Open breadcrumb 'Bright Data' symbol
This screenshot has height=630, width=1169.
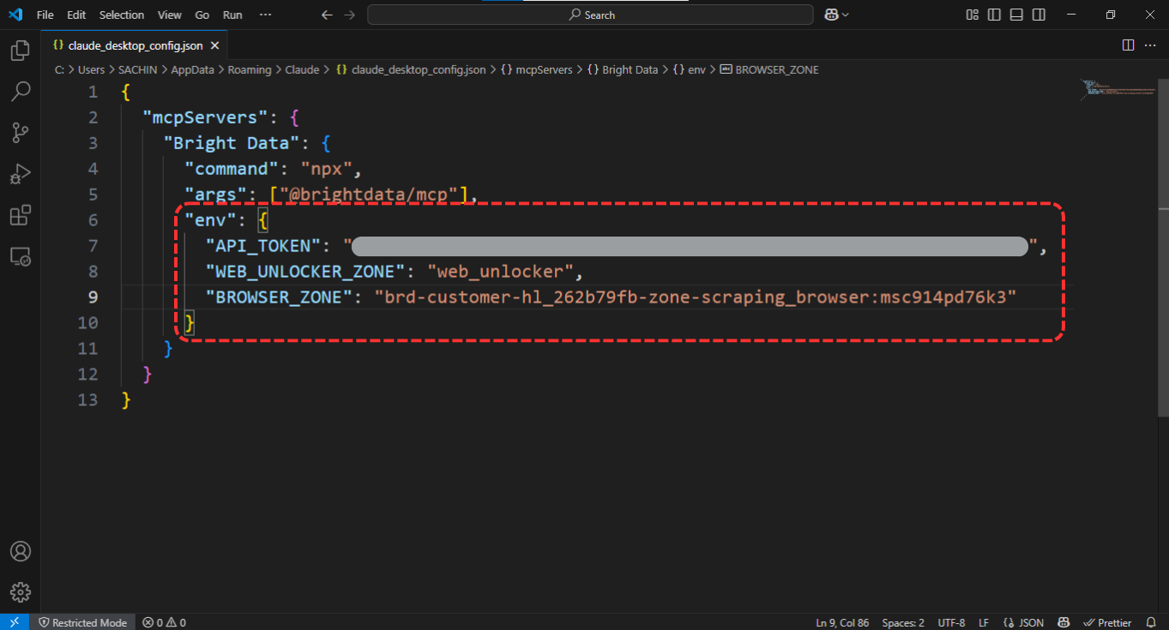622,69
